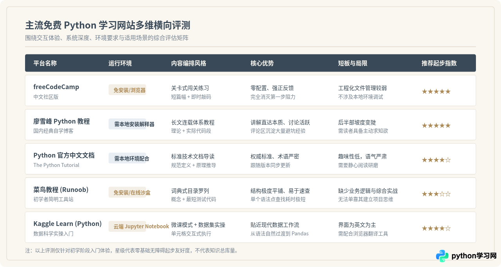Click the 后半部坡度变陡 text
This screenshot has height=267, width=501.
point(357,122)
